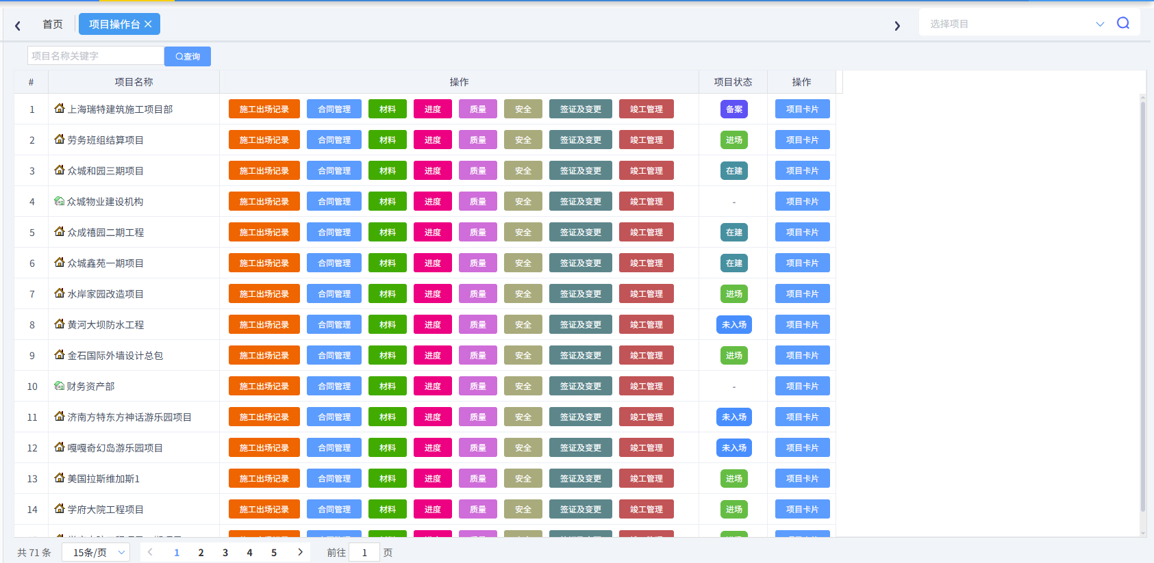Viewport: 1154px width, 563px height.
Task: Click the search magnifier icon at top right
Action: pos(1123,23)
